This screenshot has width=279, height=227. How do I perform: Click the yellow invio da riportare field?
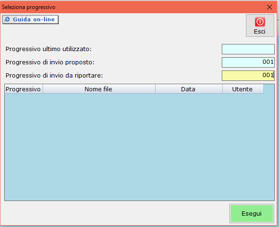click(x=248, y=76)
